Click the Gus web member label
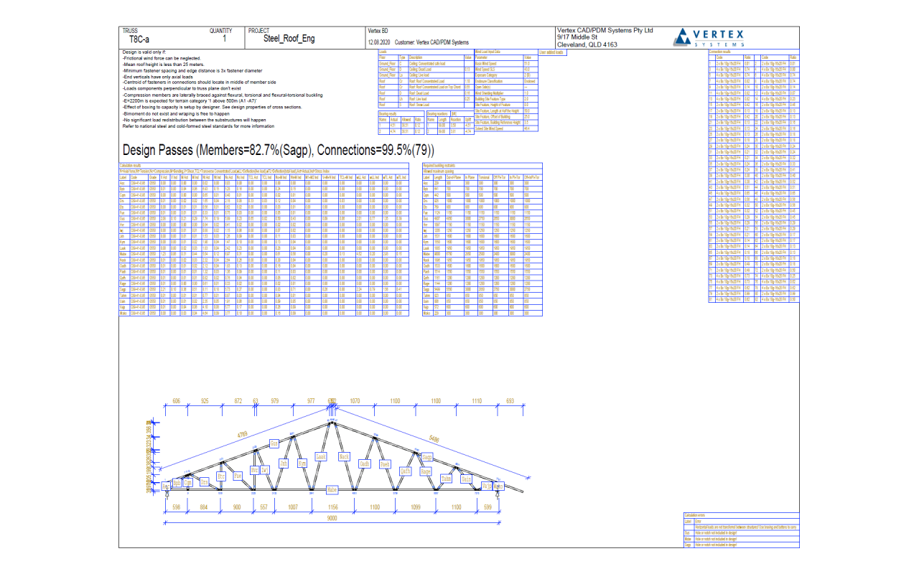 click(x=274, y=442)
